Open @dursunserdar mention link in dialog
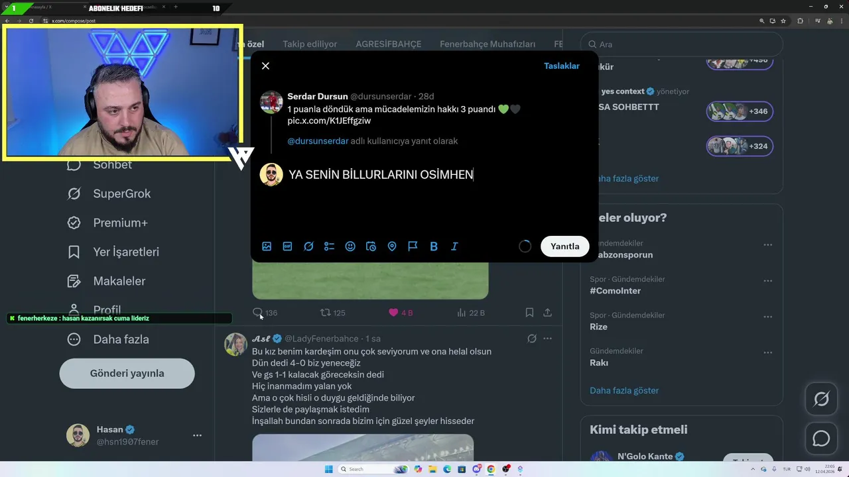Image resolution: width=849 pixels, height=477 pixels. pos(318,141)
